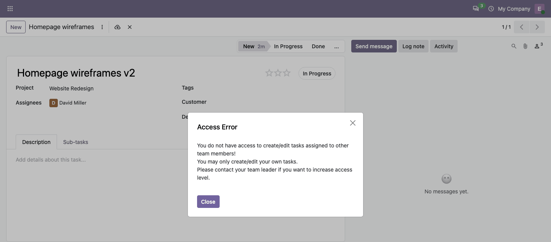This screenshot has height=242, width=551.
Task: Click the cloud save icon
Action: pos(117,27)
